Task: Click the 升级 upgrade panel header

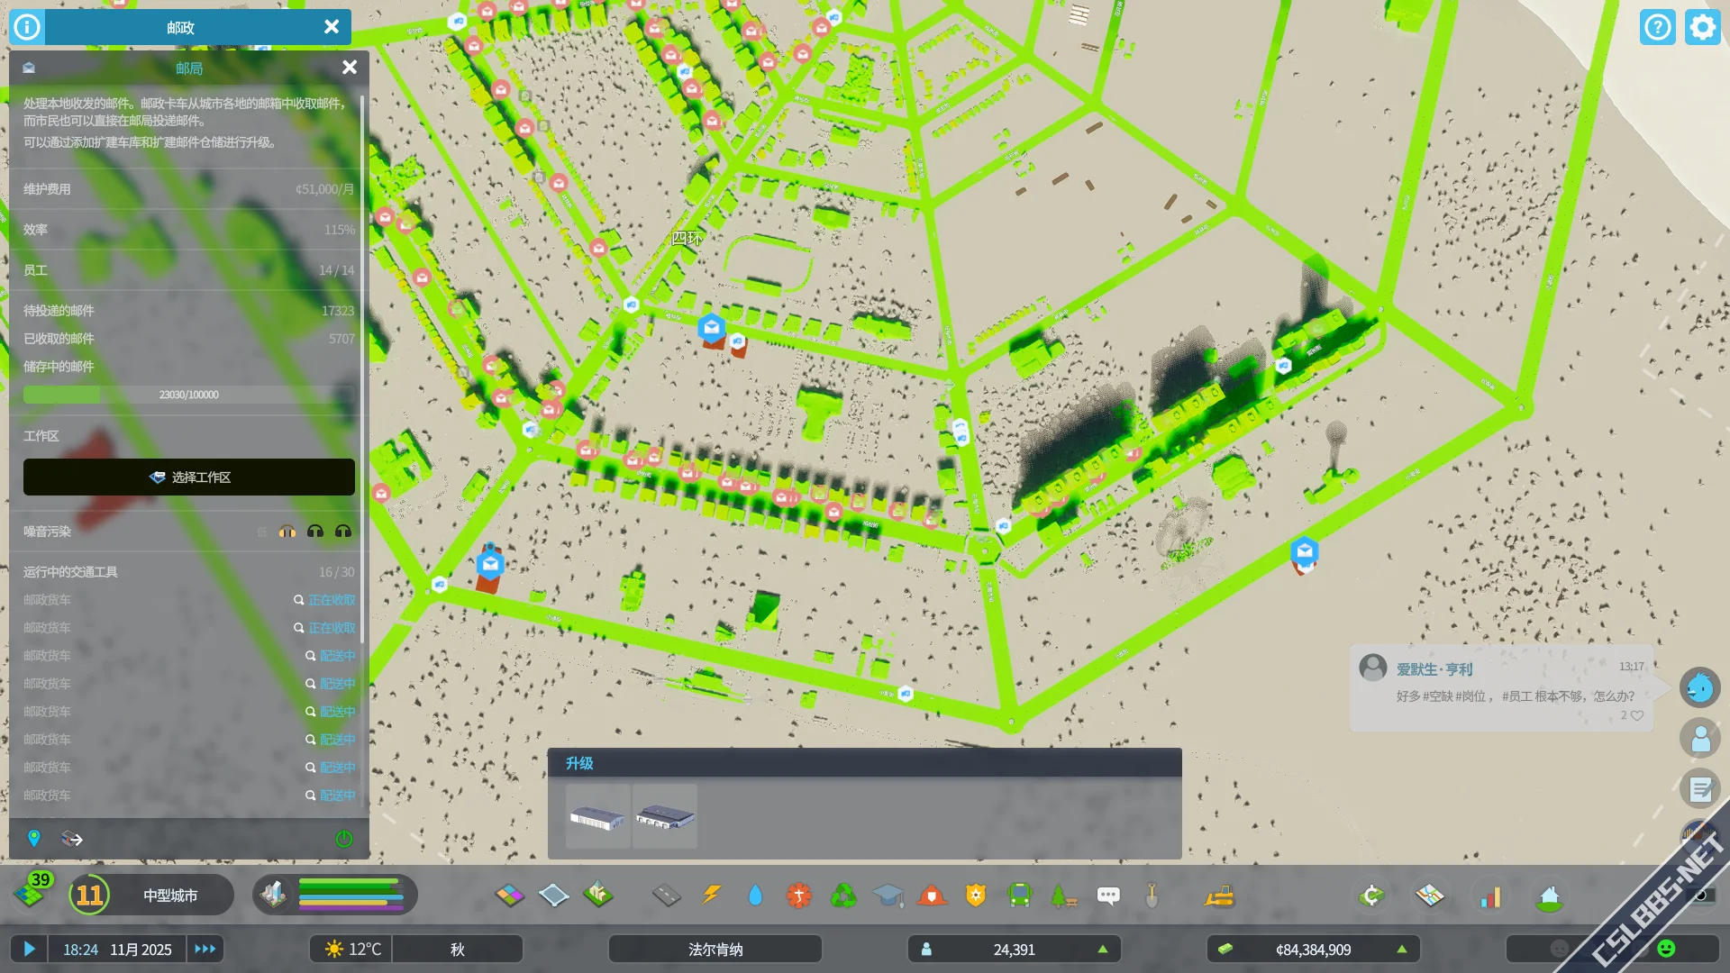Action: [x=865, y=763]
